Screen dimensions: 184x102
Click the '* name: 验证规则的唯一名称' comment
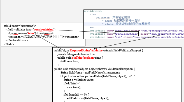point(121,21)
